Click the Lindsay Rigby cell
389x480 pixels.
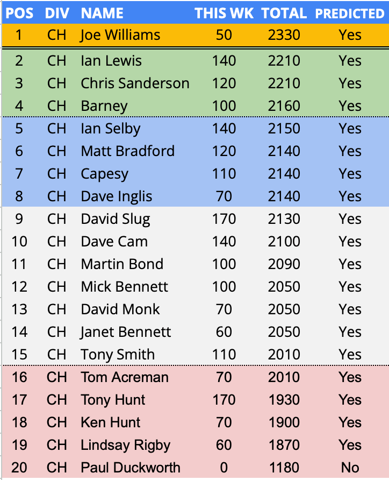(x=126, y=445)
